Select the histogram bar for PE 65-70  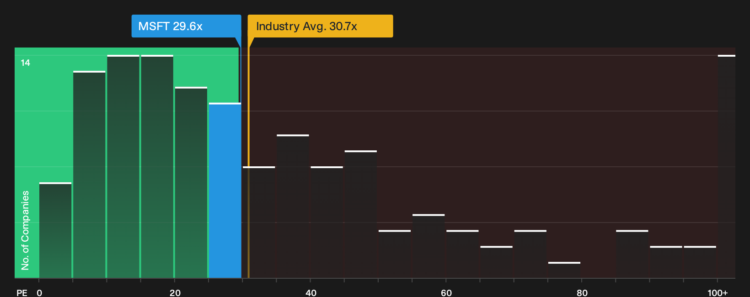[x=496, y=262]
